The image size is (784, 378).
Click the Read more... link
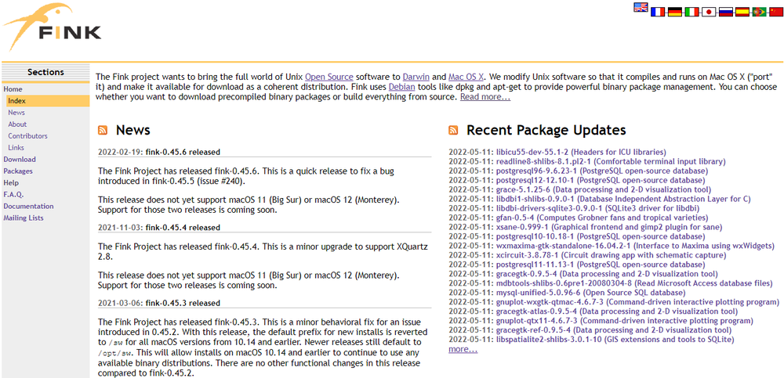pos(485,97)
